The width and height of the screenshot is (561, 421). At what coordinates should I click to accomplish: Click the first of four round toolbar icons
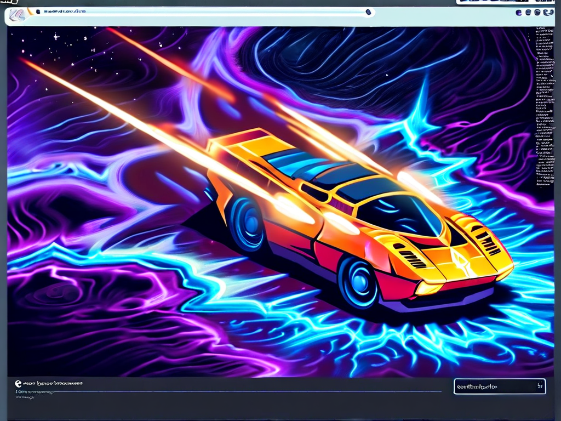519,12
